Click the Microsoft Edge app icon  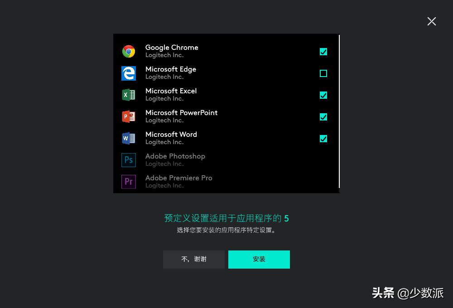point(129,73)
